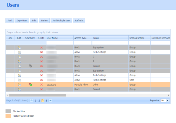Click the Copy User button

tap(22, 20)
